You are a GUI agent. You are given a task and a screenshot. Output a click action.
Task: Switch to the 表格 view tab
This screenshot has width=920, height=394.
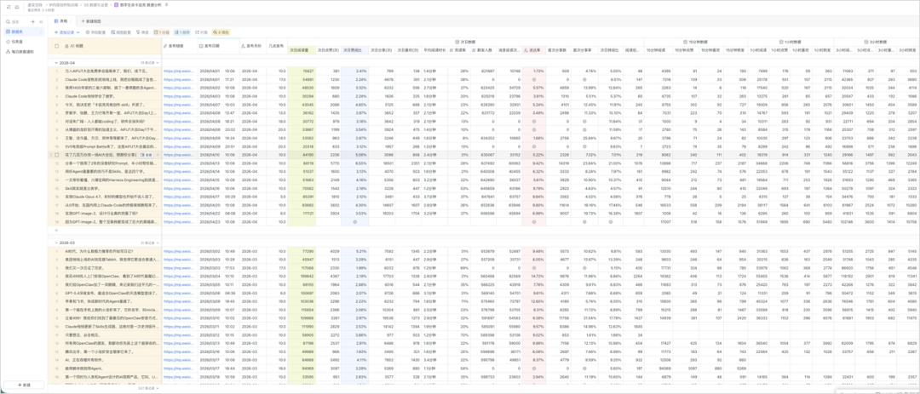pyautogui.click(x=63, y=20)
